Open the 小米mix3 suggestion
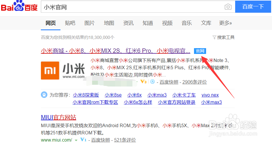Image resolution: width=272 pixels, height=143 pixels. point(157,95)
